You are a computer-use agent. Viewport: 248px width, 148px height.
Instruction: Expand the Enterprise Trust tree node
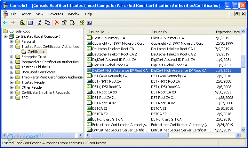click(x=12, y=57)
